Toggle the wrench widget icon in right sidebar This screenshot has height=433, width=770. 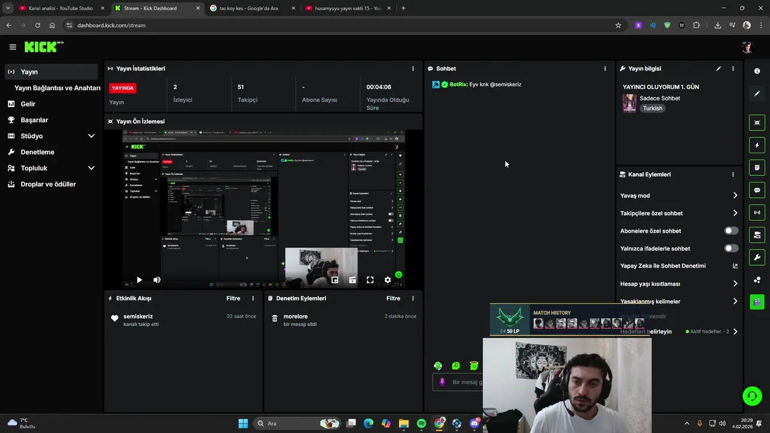coord(757,257)
